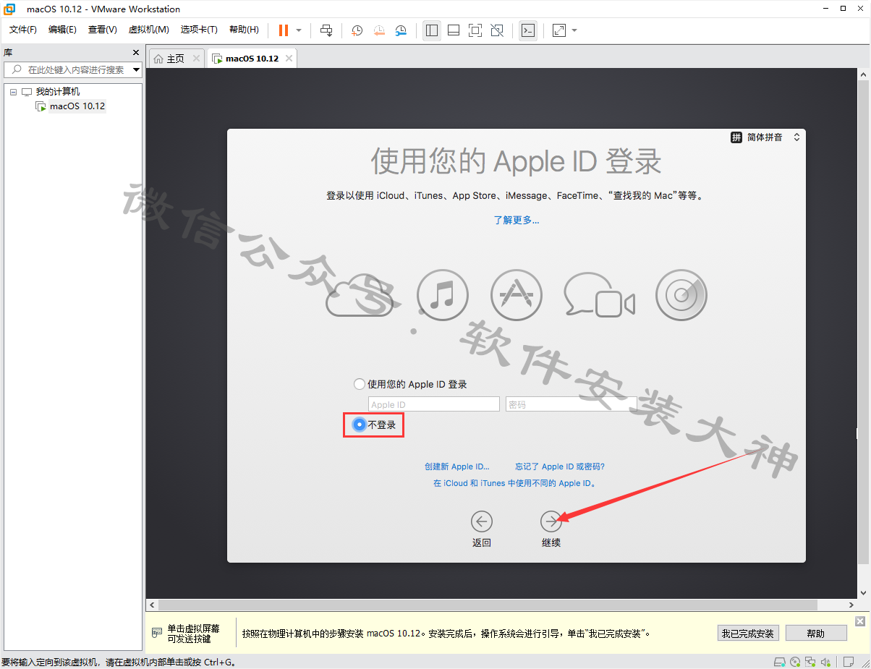Collapse the 我的计算机 tree node
871x669 pixels.
point(13,92)
